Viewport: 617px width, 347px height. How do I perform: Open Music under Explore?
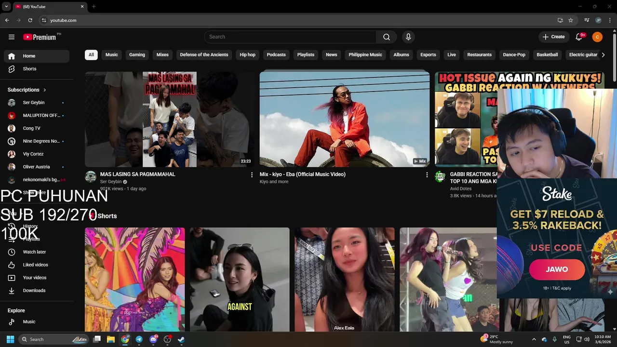click(37, 322)
